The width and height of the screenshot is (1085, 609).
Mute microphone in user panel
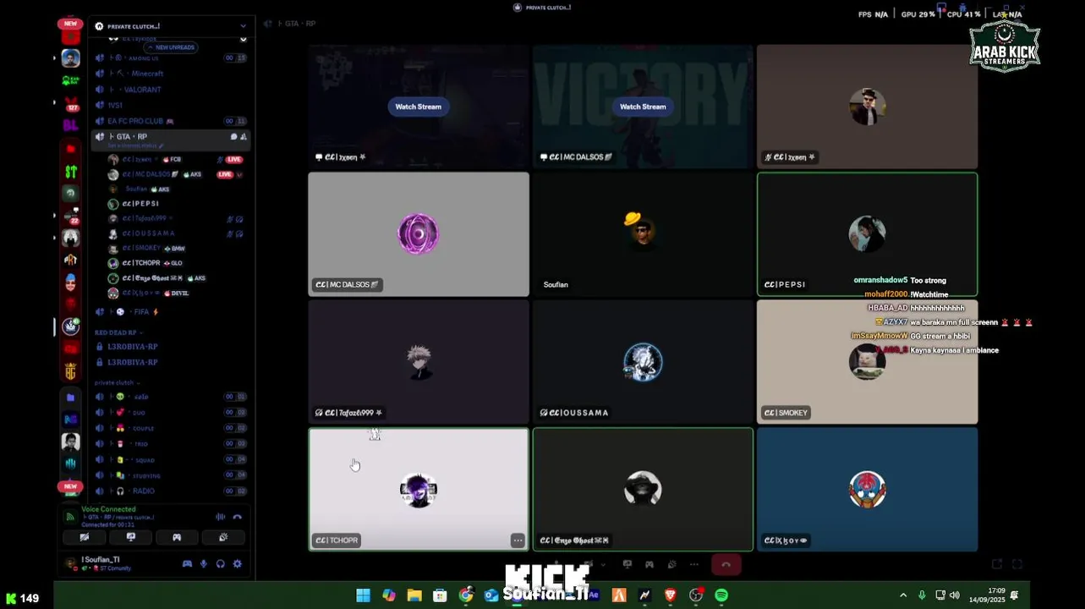pyautogui.click(x=204, y=564)
